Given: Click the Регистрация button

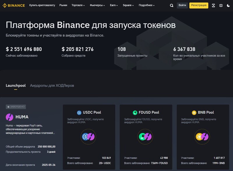Looking at the screenshot, I should (199, 5).
